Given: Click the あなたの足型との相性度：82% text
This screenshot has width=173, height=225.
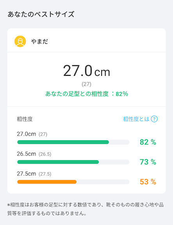Looking at the screenshot, I should 87,94.
